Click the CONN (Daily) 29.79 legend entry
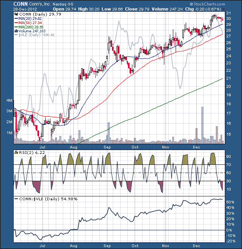 click(x=40, y=14)
